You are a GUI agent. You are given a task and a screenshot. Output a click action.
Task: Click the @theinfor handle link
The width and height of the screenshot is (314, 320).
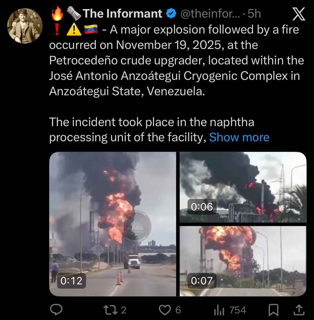[210, 14]
